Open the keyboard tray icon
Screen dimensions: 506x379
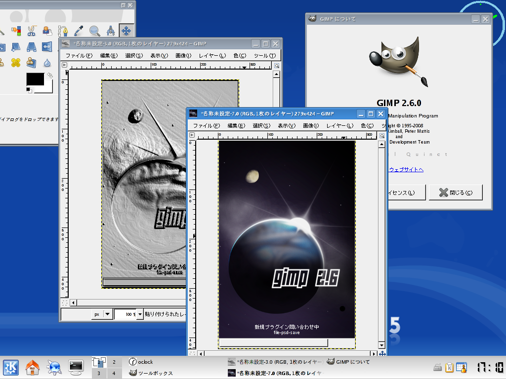click(x=438, y=367)
